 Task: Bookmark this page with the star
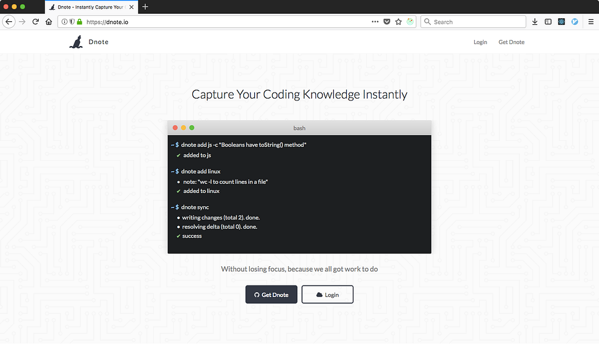click(399, 22)
